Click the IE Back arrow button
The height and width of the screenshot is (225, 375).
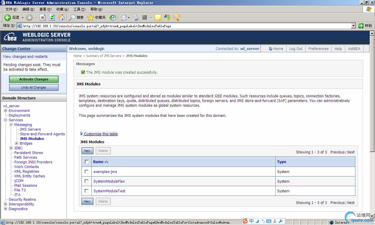coord(8,18)
